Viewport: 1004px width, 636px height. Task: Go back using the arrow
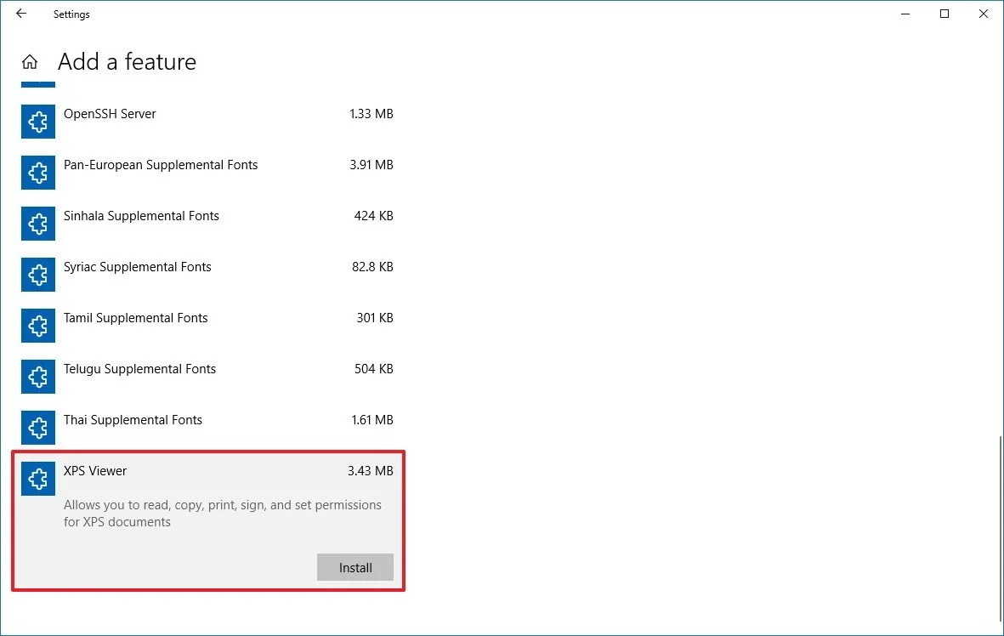coord(20,14)
